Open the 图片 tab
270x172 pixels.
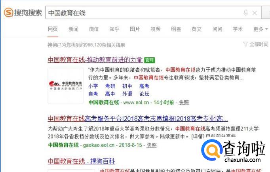[135, 29]
